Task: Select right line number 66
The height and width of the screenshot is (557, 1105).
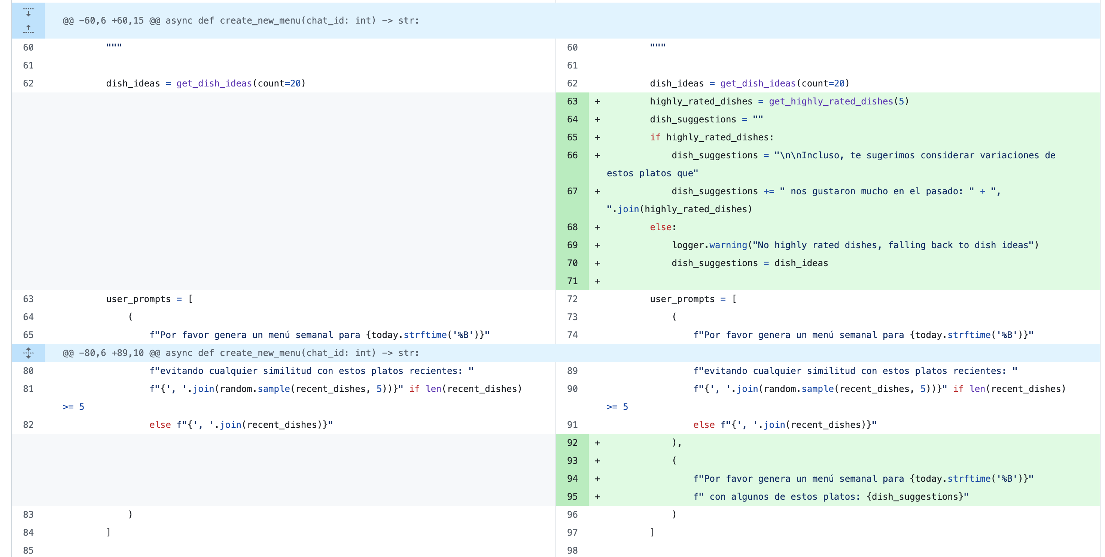Action: [572, 155]
